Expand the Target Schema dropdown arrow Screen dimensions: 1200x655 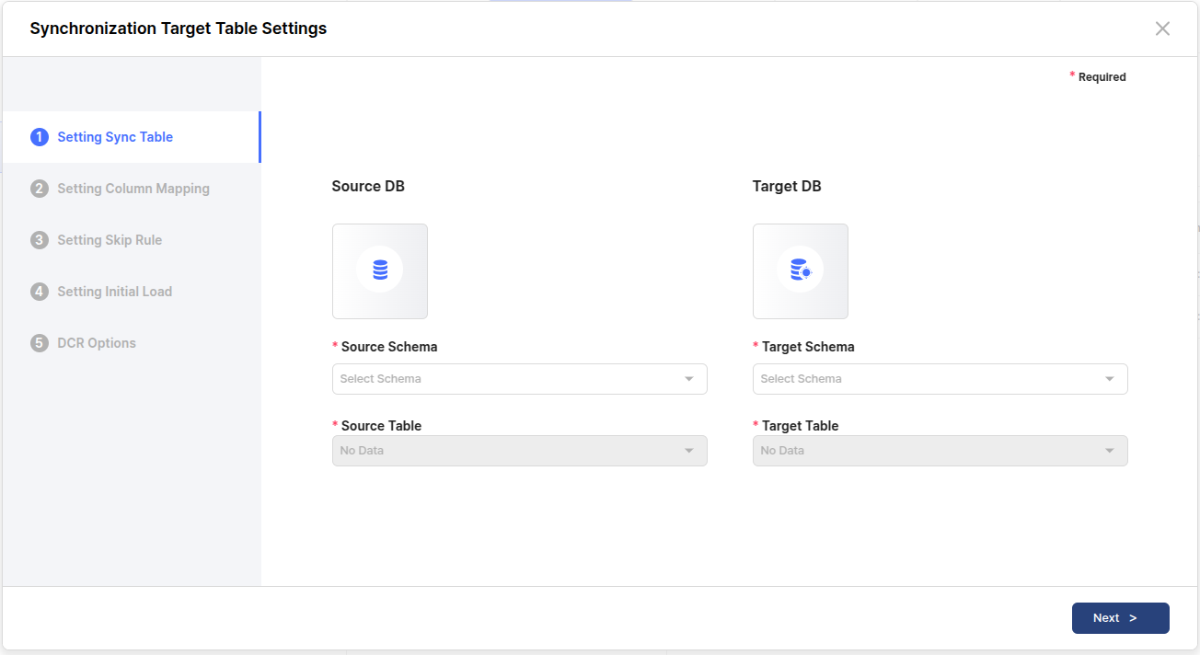click(x=1110, y=379)
